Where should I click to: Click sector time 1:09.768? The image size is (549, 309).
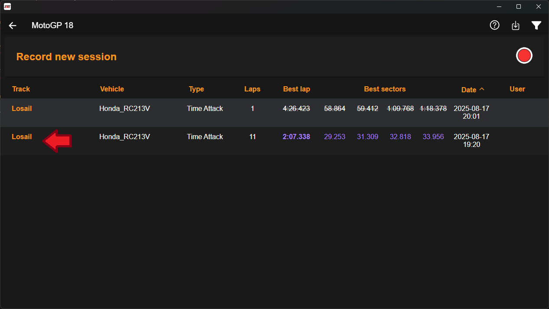(400, 108)
